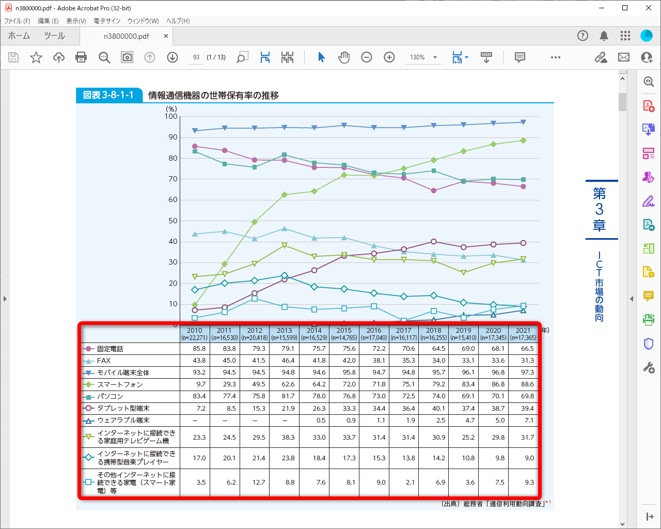Open the zoom percentage dropdown

435,57
